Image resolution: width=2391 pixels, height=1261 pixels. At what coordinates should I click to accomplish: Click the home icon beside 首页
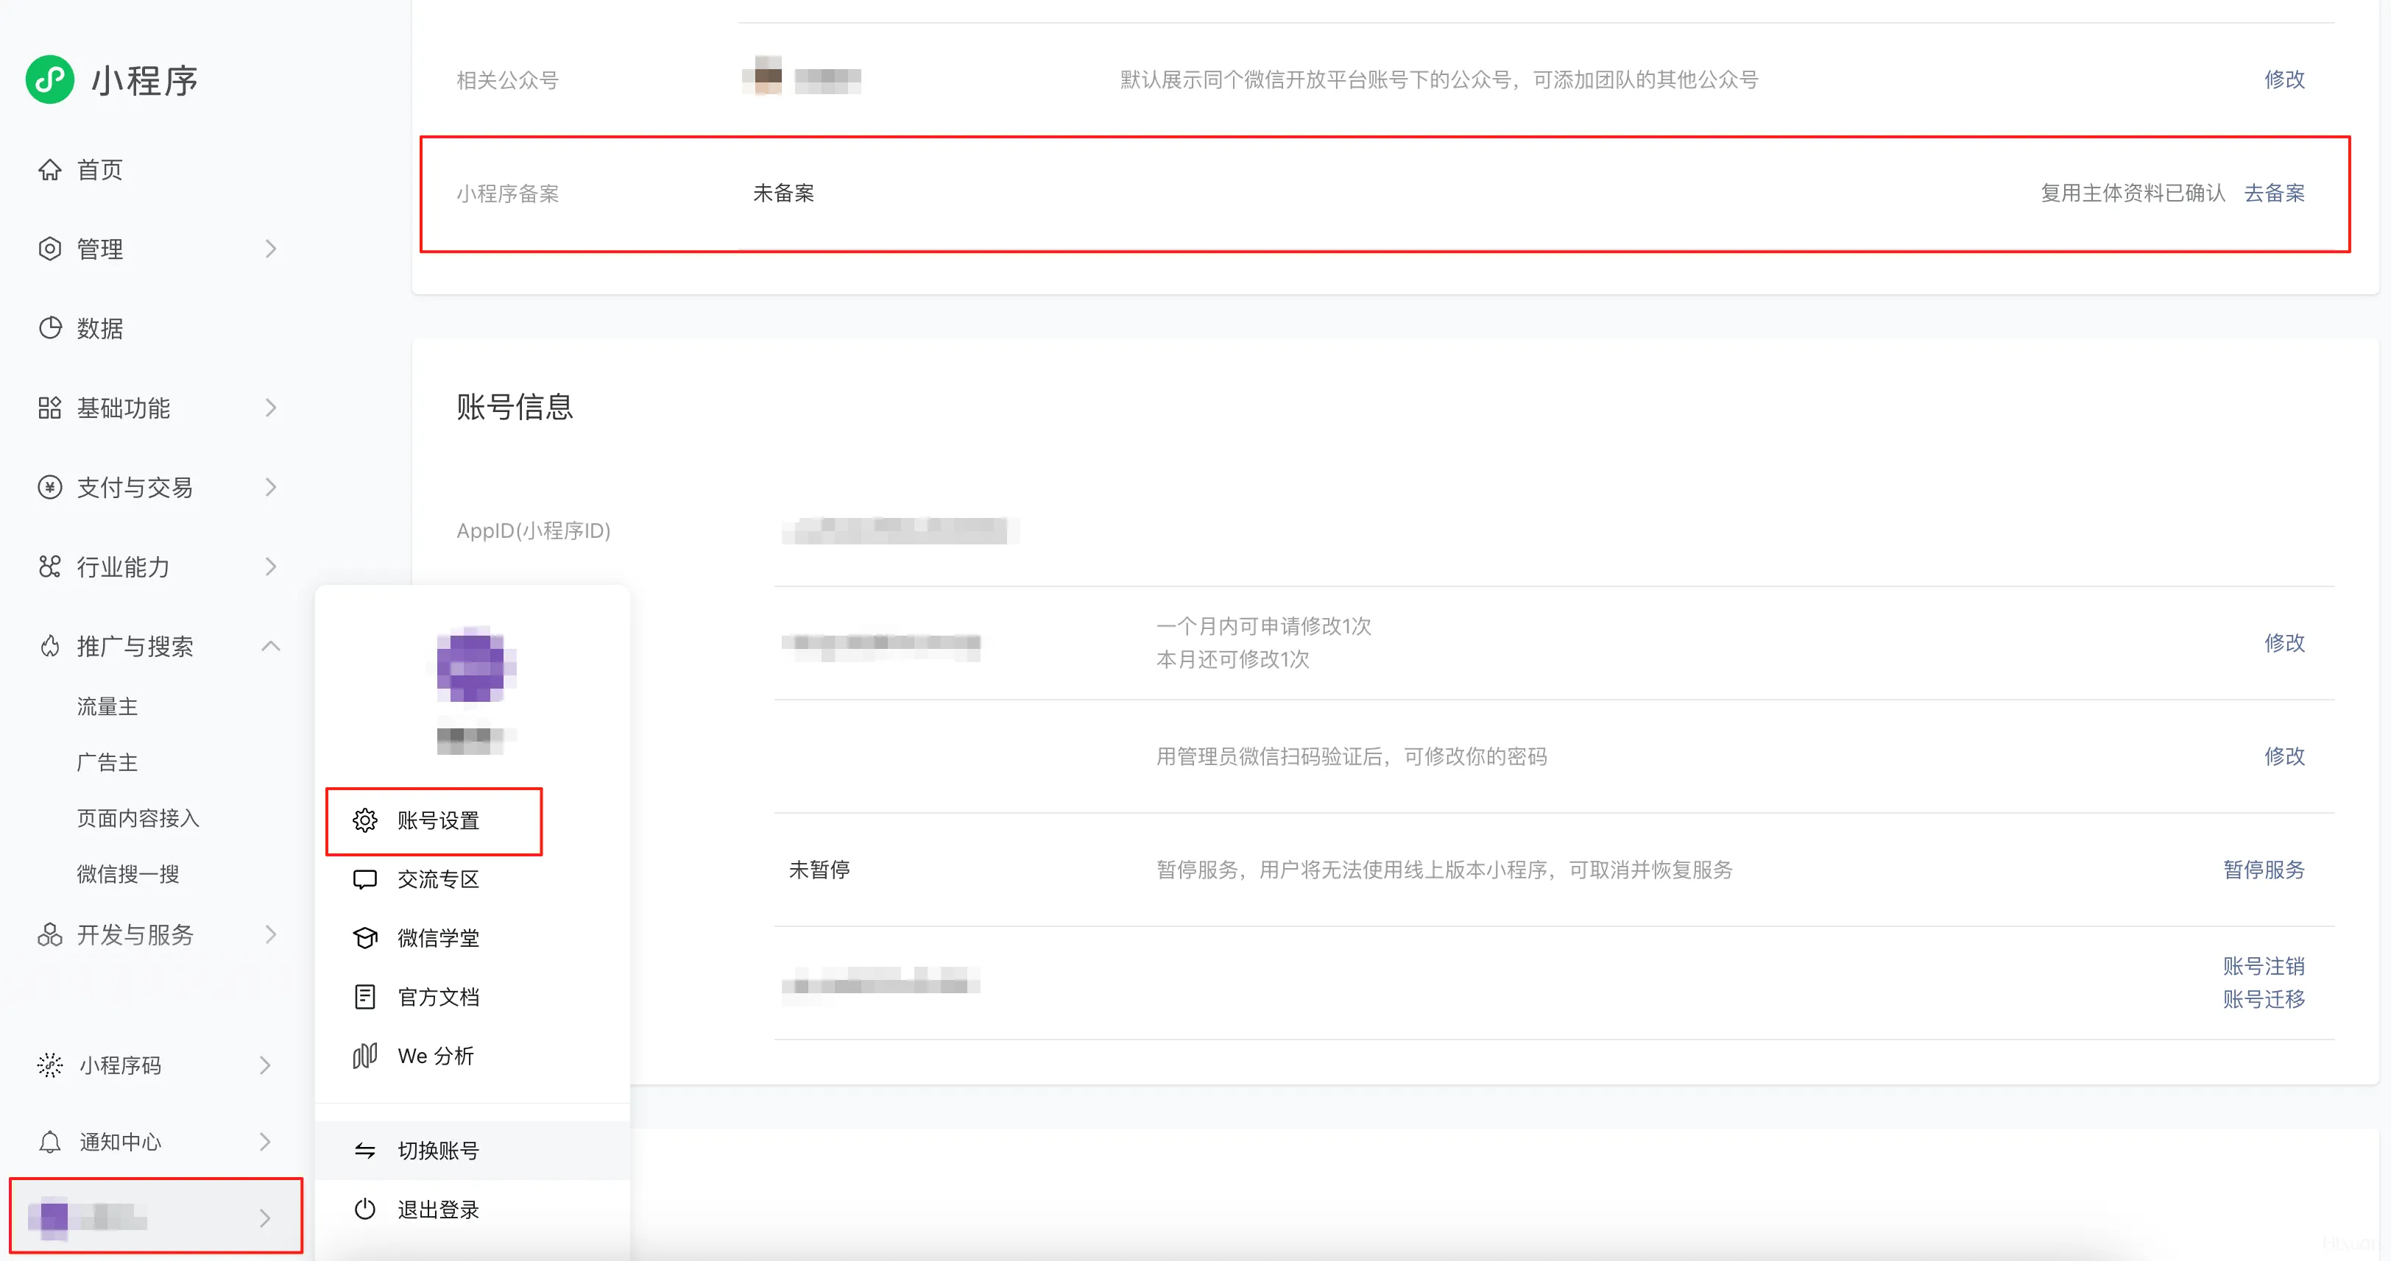[x=50, y=170]
